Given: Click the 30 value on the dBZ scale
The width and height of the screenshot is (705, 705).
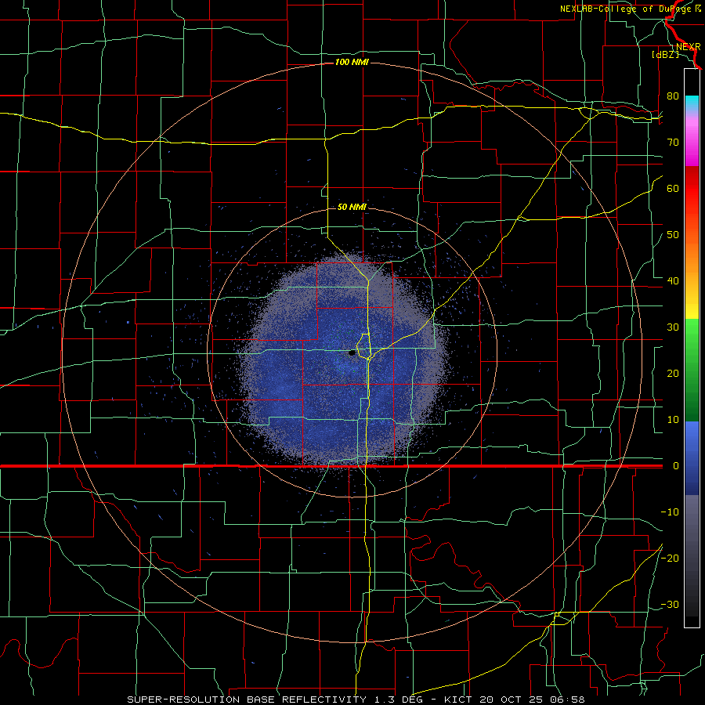Looking at the screenshot, I should pos(673,327).
